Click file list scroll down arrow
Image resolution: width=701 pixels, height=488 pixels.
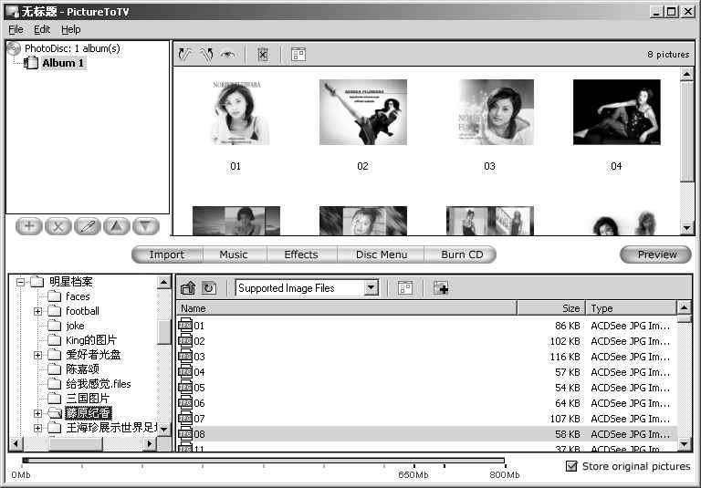click(x=684, y=443)
